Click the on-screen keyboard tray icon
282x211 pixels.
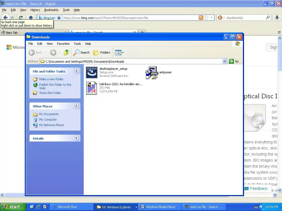pos(256,207)
